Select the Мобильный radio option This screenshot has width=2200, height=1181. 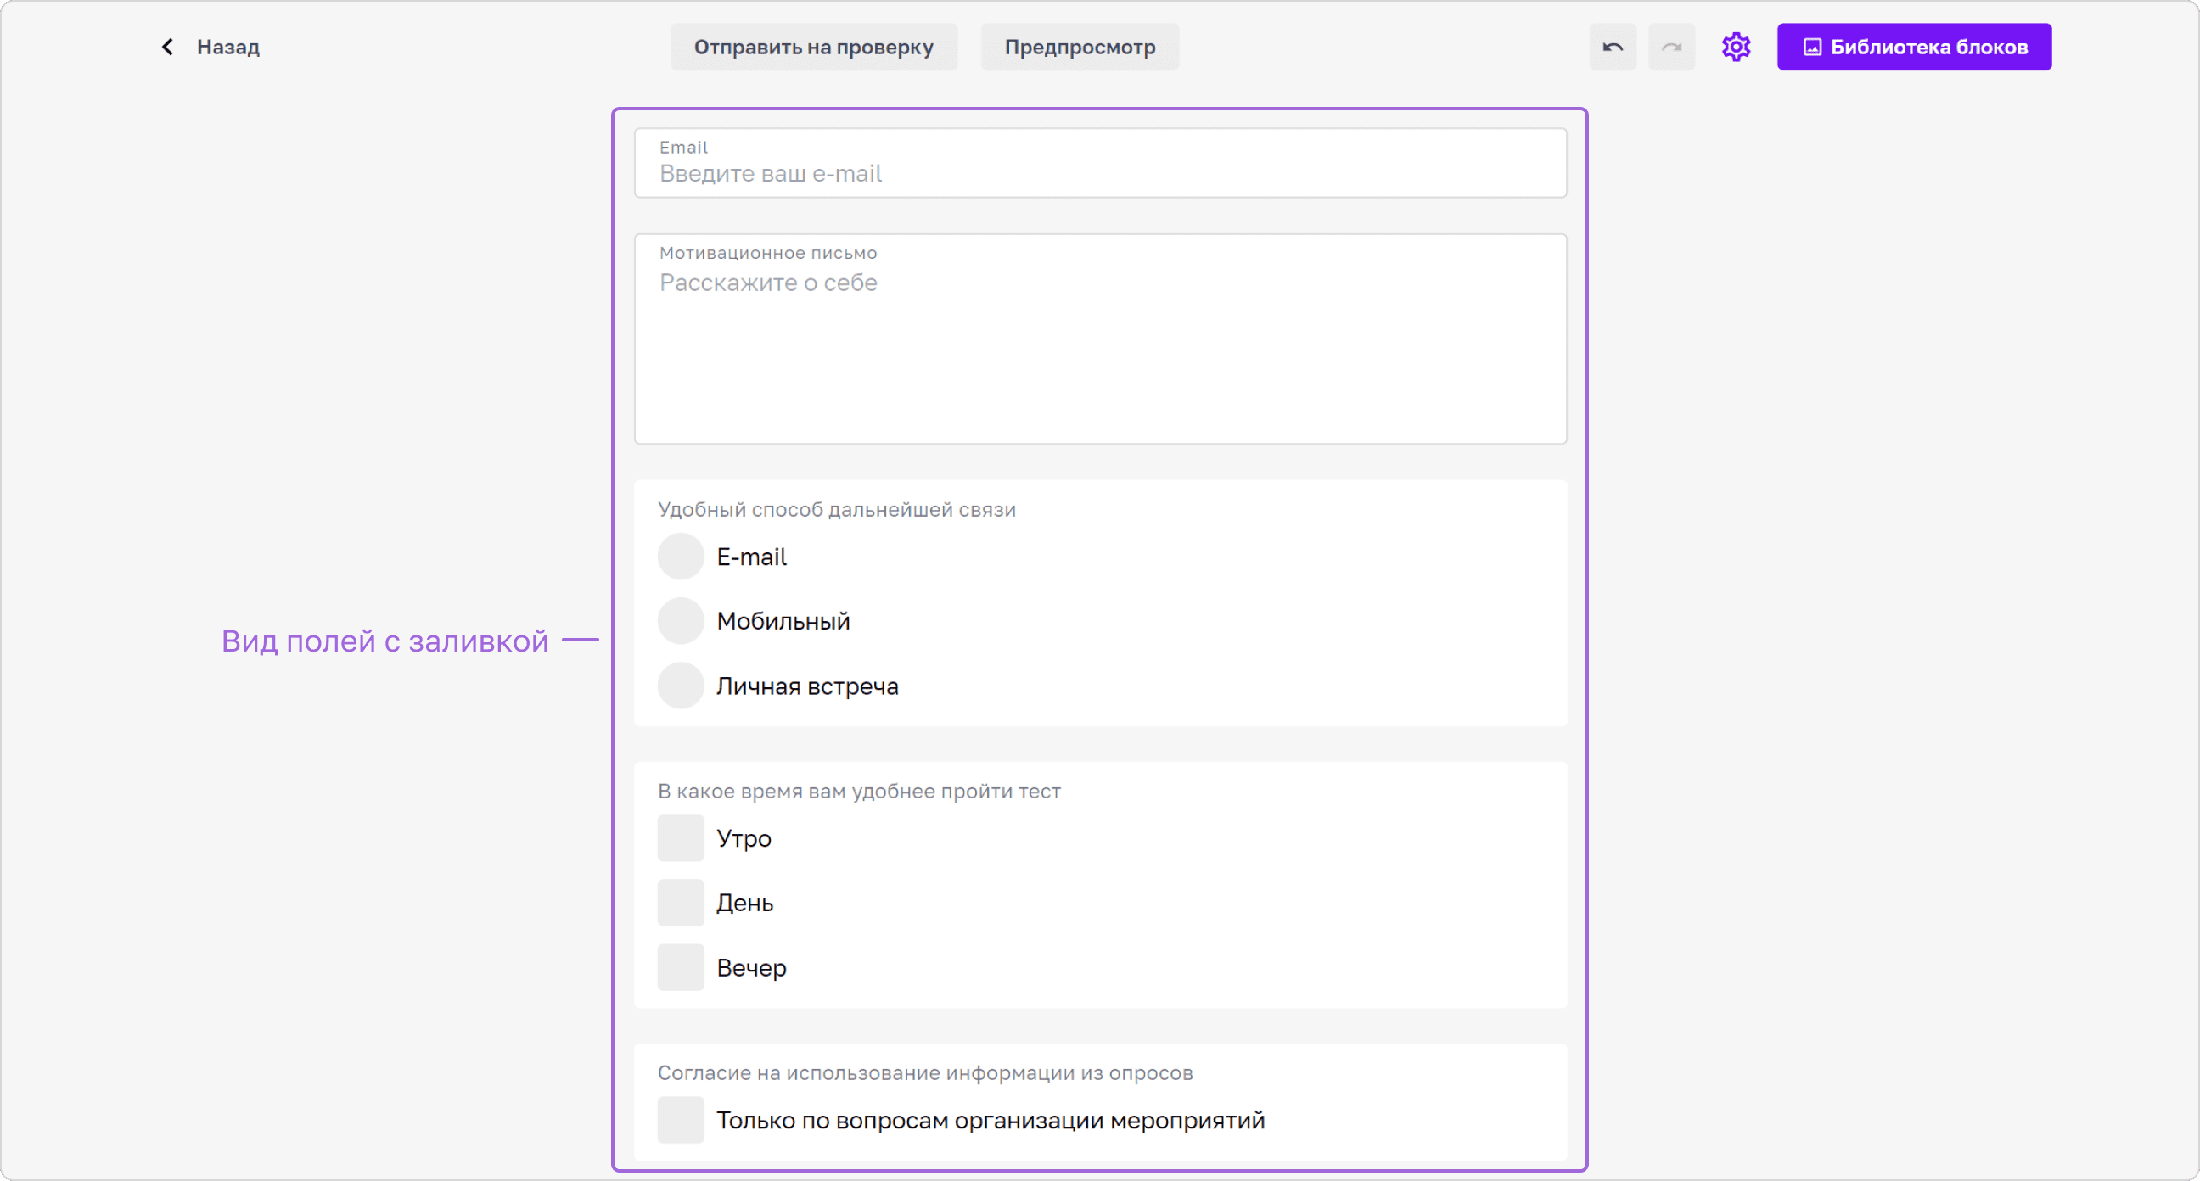[x=681, y=621]
